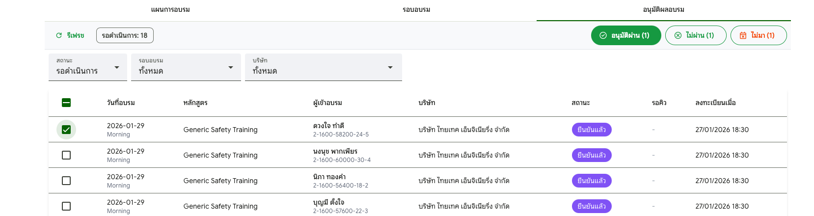Viewport: 814px width, 216px height.
Task: Uncheck the row for ดวงใจ ทำดี
Action: coord(66,130)
